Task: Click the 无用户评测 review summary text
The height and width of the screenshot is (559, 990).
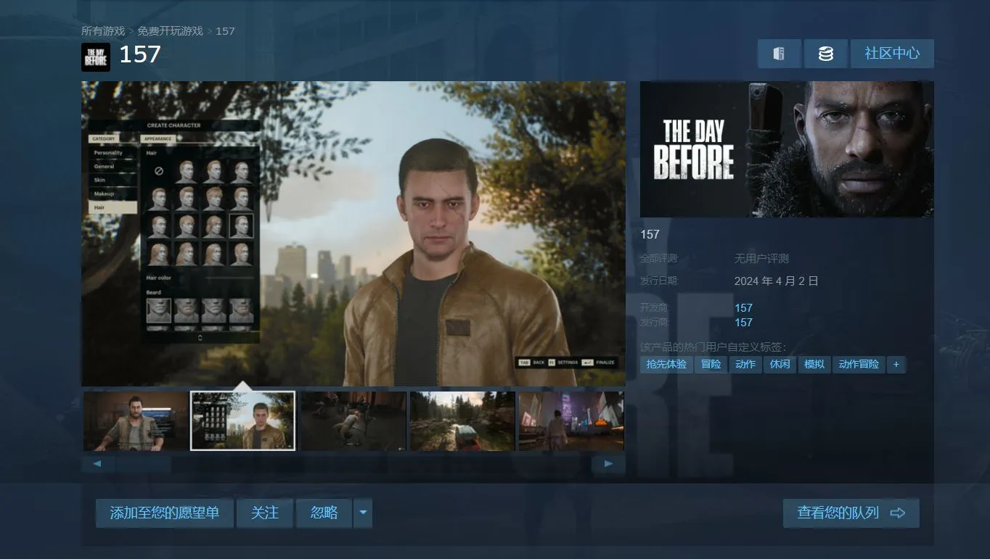Action: click(761, 259)
